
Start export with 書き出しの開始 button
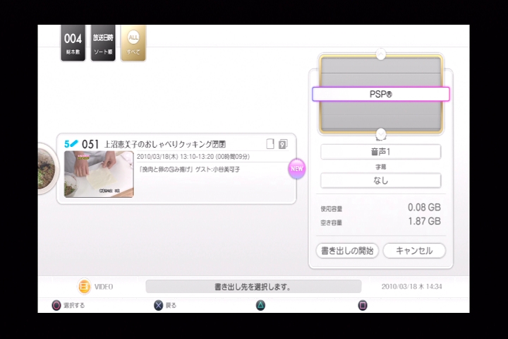(x=347, y=251)
